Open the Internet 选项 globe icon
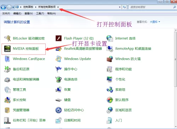177x129 pixels. click(110, 38)
